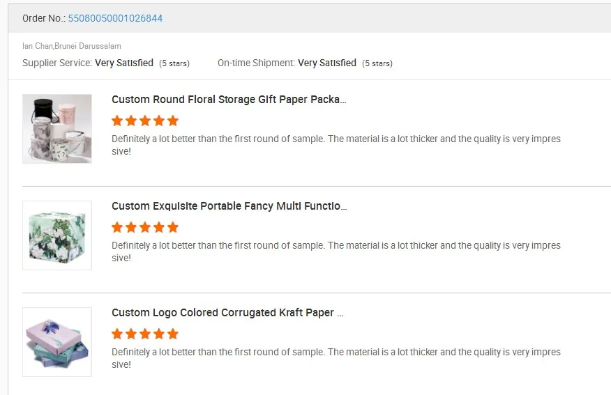Viewport: 611px width, 395px height.
Task: Click first star of Exquisite Portable review
Action: point(117,227)
